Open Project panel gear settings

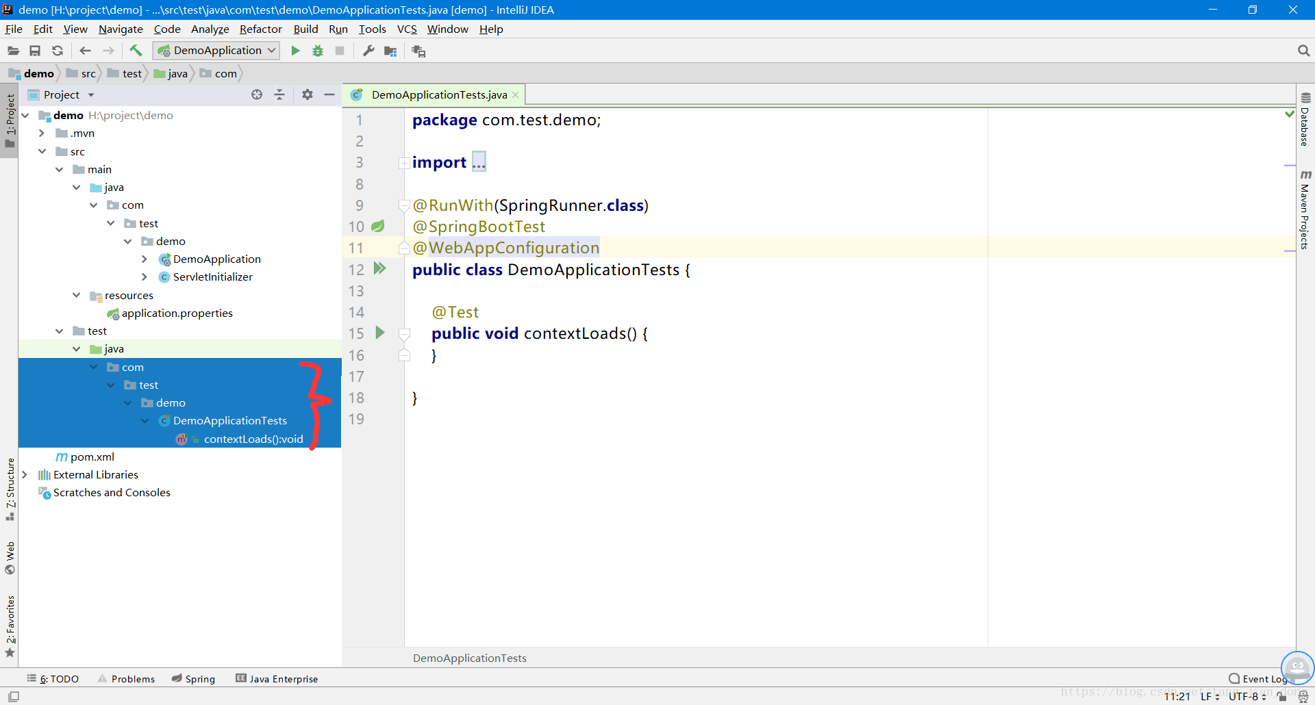click(x=308, y=94)
